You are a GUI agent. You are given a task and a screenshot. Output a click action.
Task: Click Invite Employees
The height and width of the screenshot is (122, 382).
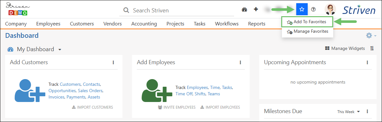coord(177,107)
